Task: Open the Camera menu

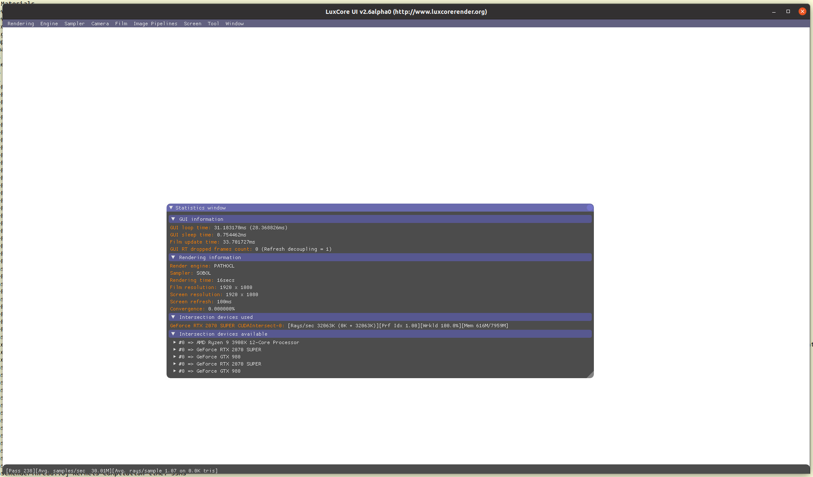Action: 100,24
